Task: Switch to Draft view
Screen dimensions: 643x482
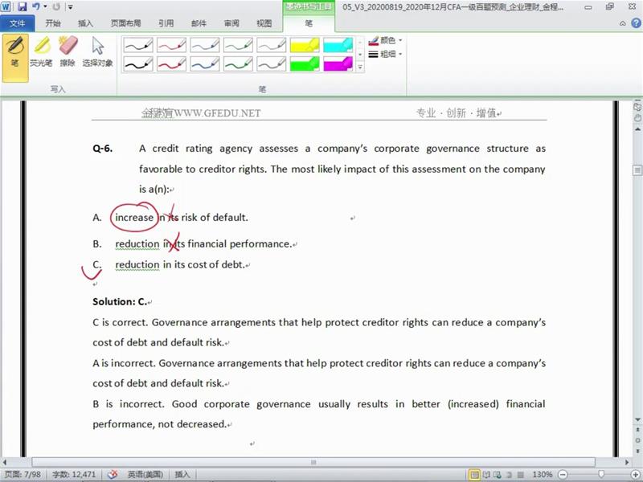Action: tap(520, 475)
